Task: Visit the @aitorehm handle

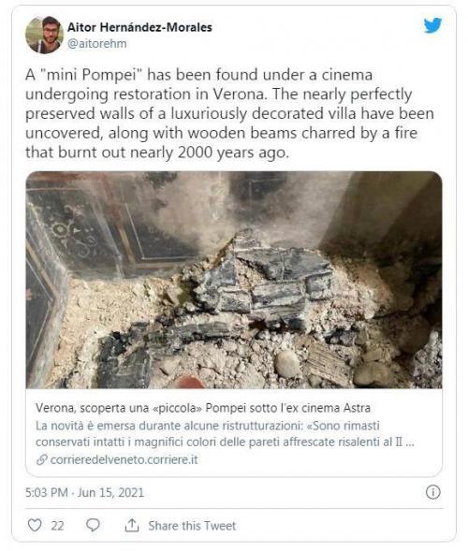Action: [x=97, y=44]
